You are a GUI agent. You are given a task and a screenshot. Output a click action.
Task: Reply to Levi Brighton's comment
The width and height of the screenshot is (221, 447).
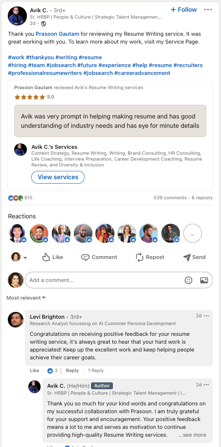pos(72,371)
